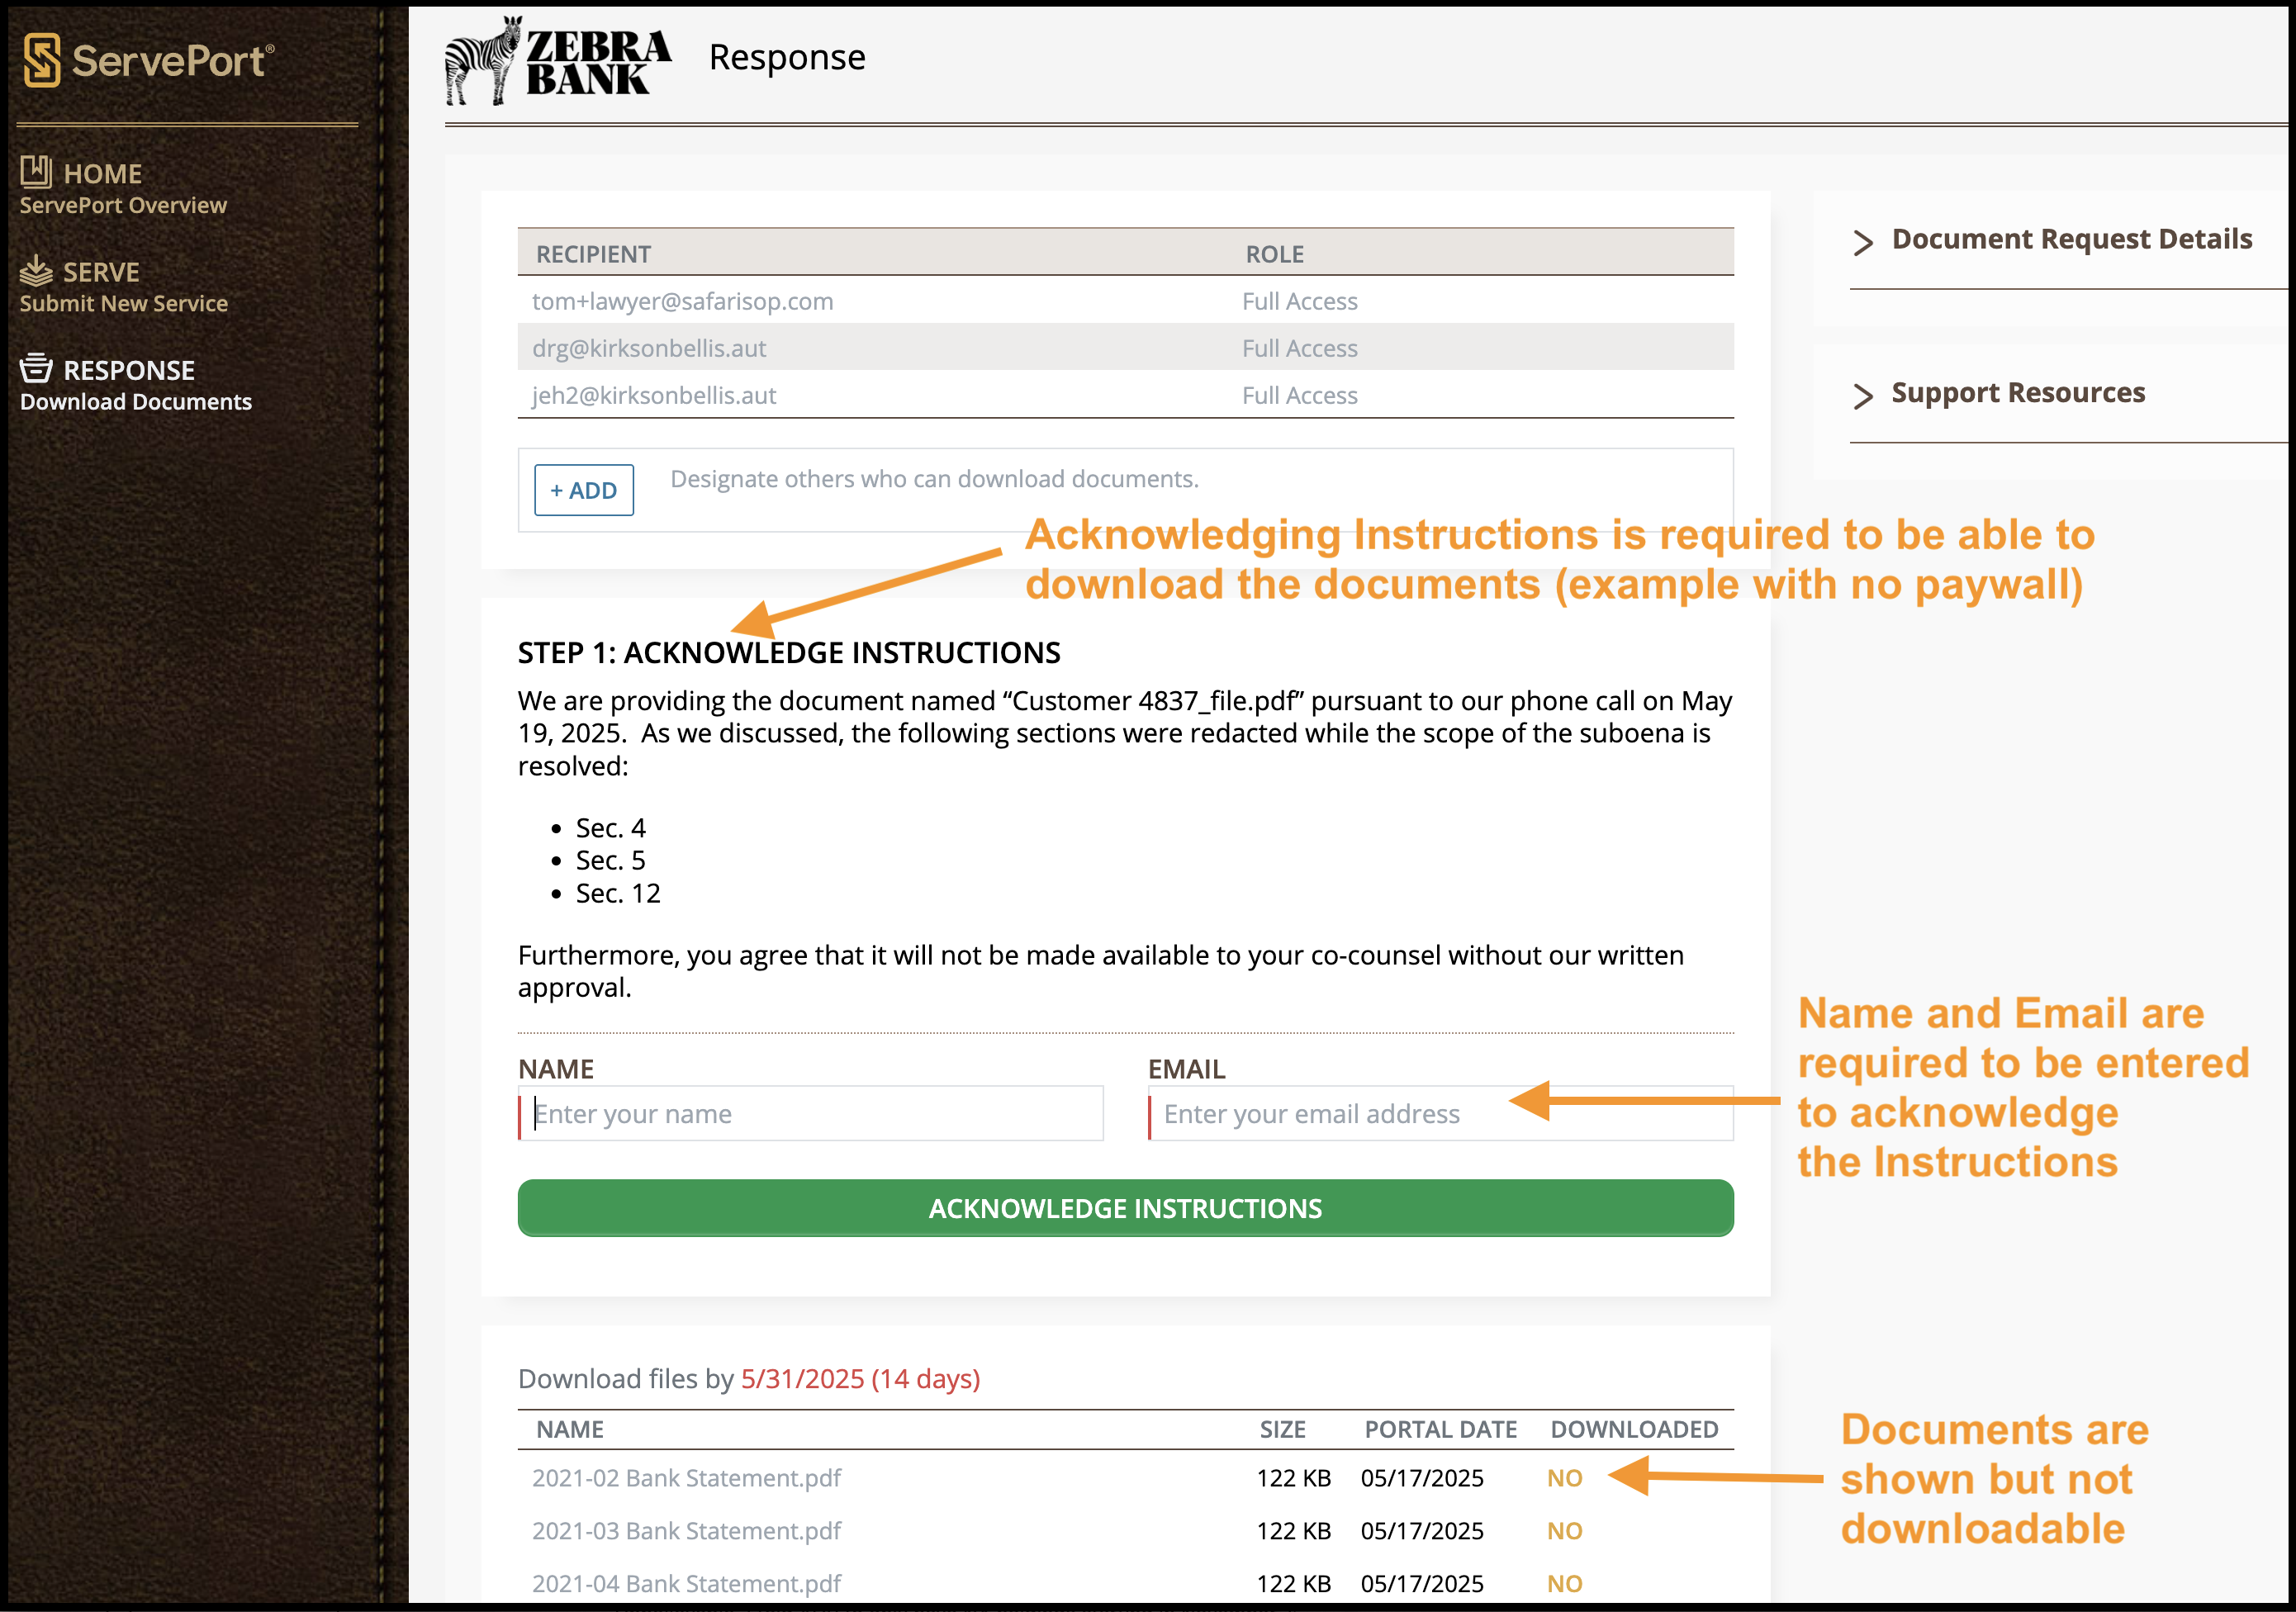Click the Sec. 4 bullet item

tap(610, 828)
